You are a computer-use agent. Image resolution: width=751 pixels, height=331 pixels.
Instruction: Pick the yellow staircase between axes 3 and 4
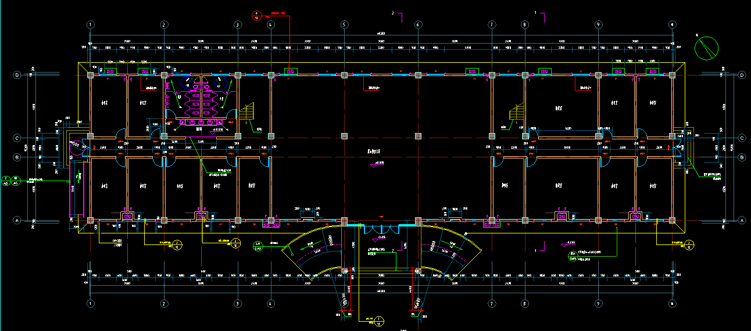pos(248,112)
